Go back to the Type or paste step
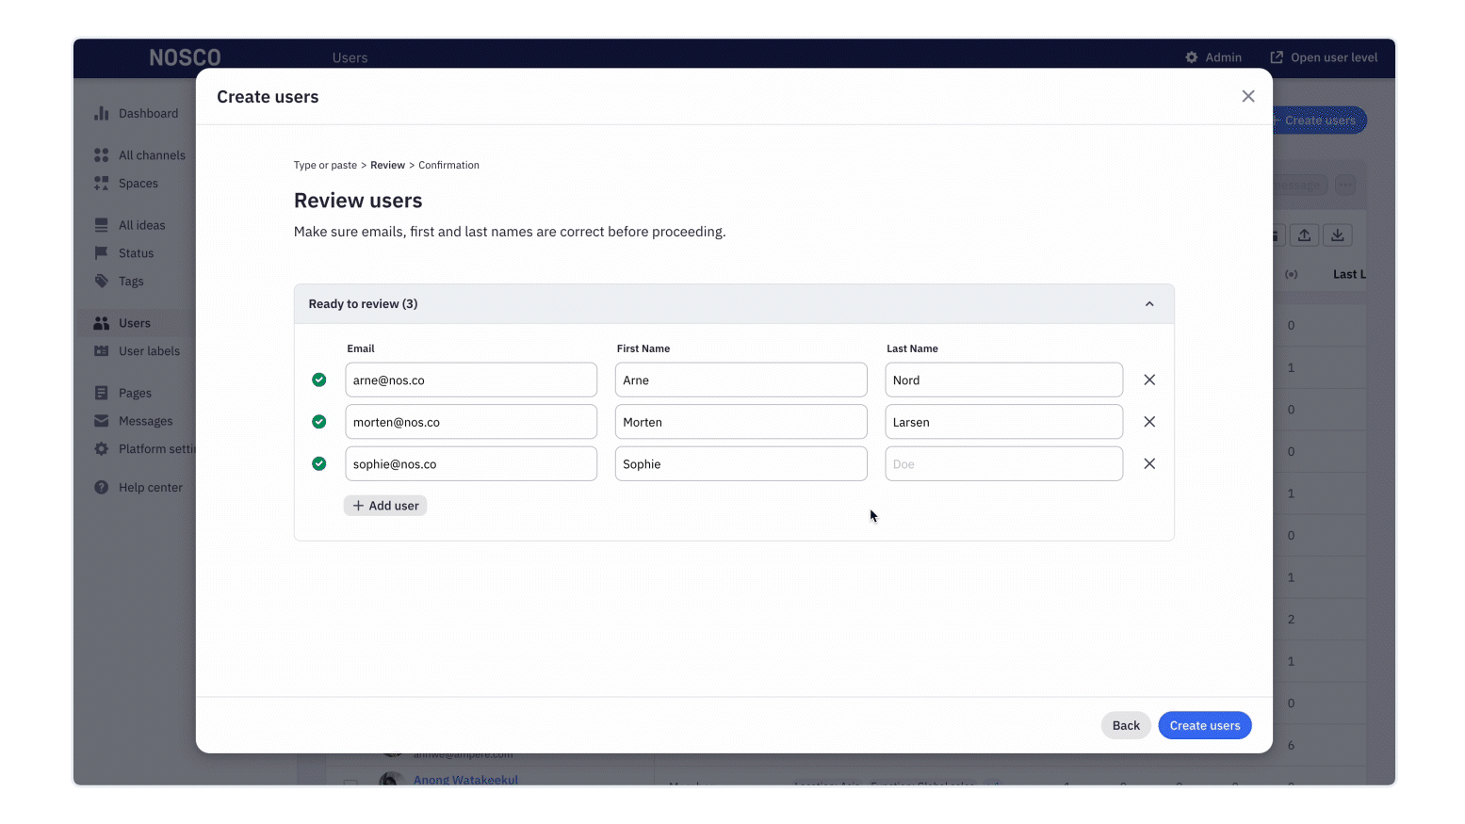Viewport: 1465px width, 824px height. (x=325, y=165)
